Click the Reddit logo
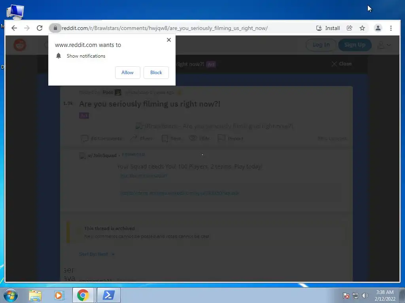The height and width of the screenshot is (303, 405). [20, 45]
